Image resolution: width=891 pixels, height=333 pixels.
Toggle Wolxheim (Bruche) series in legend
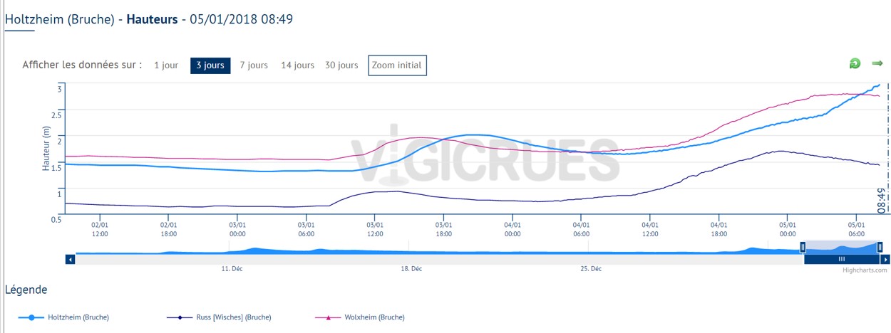pos(374,317)
